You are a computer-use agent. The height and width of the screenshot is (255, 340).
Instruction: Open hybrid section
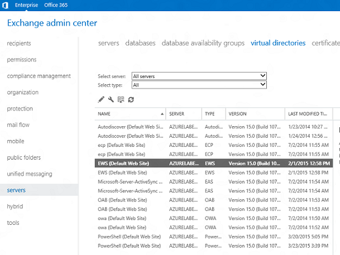pos(15,206)
